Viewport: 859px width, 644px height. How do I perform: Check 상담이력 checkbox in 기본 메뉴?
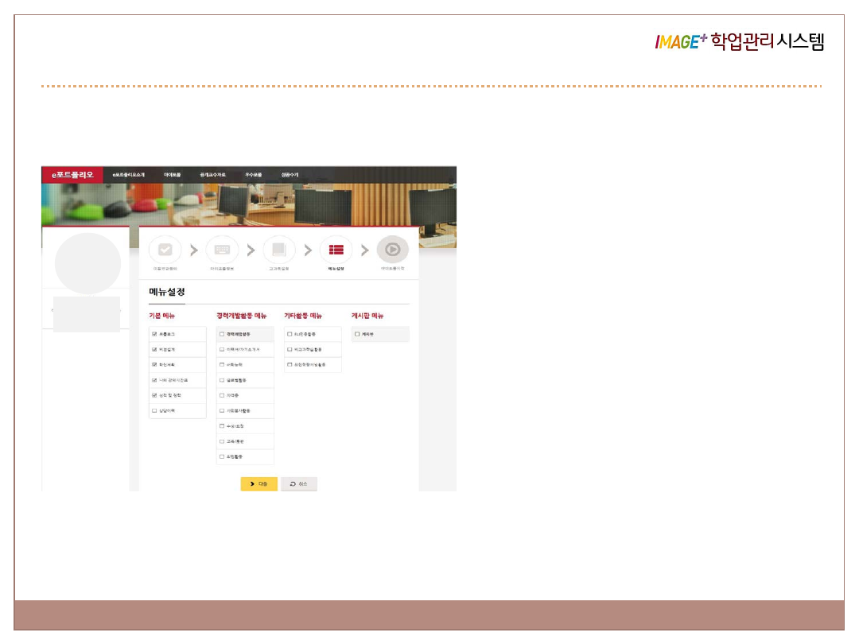[154, 411]
